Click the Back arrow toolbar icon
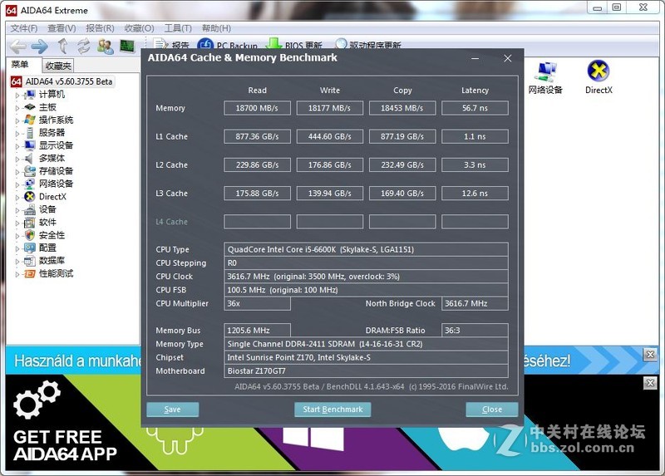 point(17,47)
